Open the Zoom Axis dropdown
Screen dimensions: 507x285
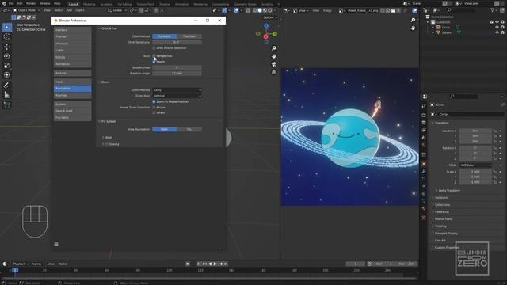pyautogui.click(x=177, y=96)
